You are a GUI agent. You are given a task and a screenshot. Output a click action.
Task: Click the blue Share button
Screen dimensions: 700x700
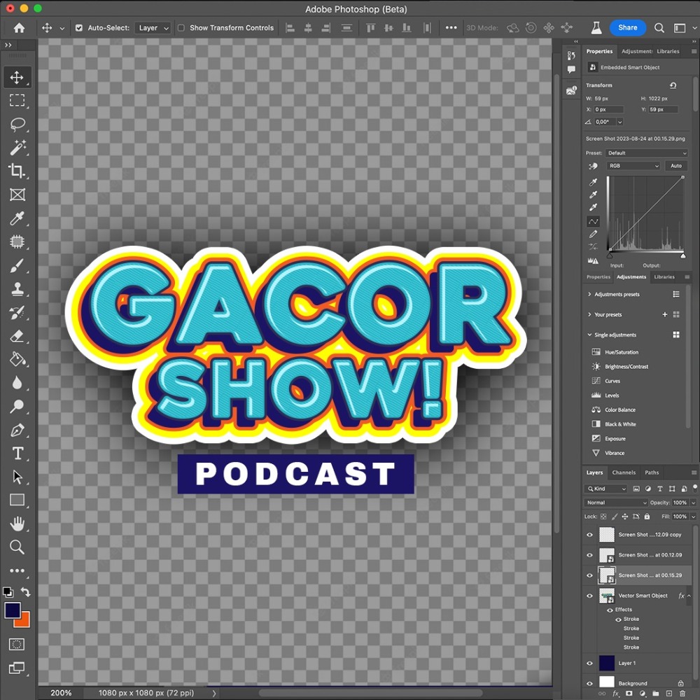point(627,28)
